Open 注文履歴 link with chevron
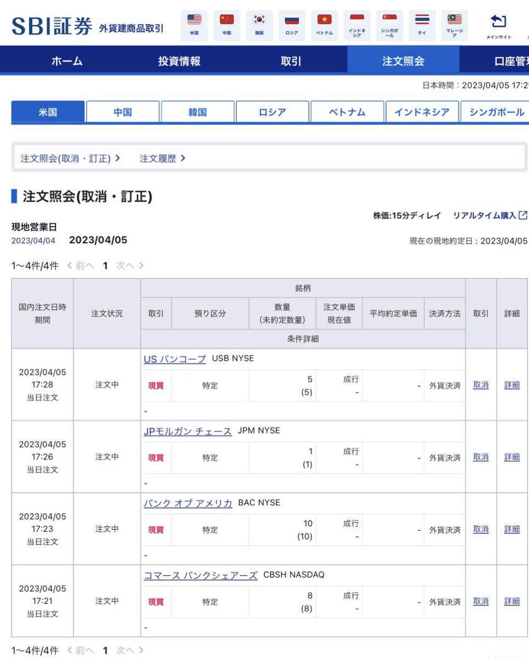529x658 pixels. pos(162,158)
